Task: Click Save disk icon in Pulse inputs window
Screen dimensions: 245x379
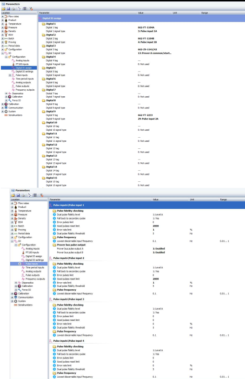Action: coord(18,195)
